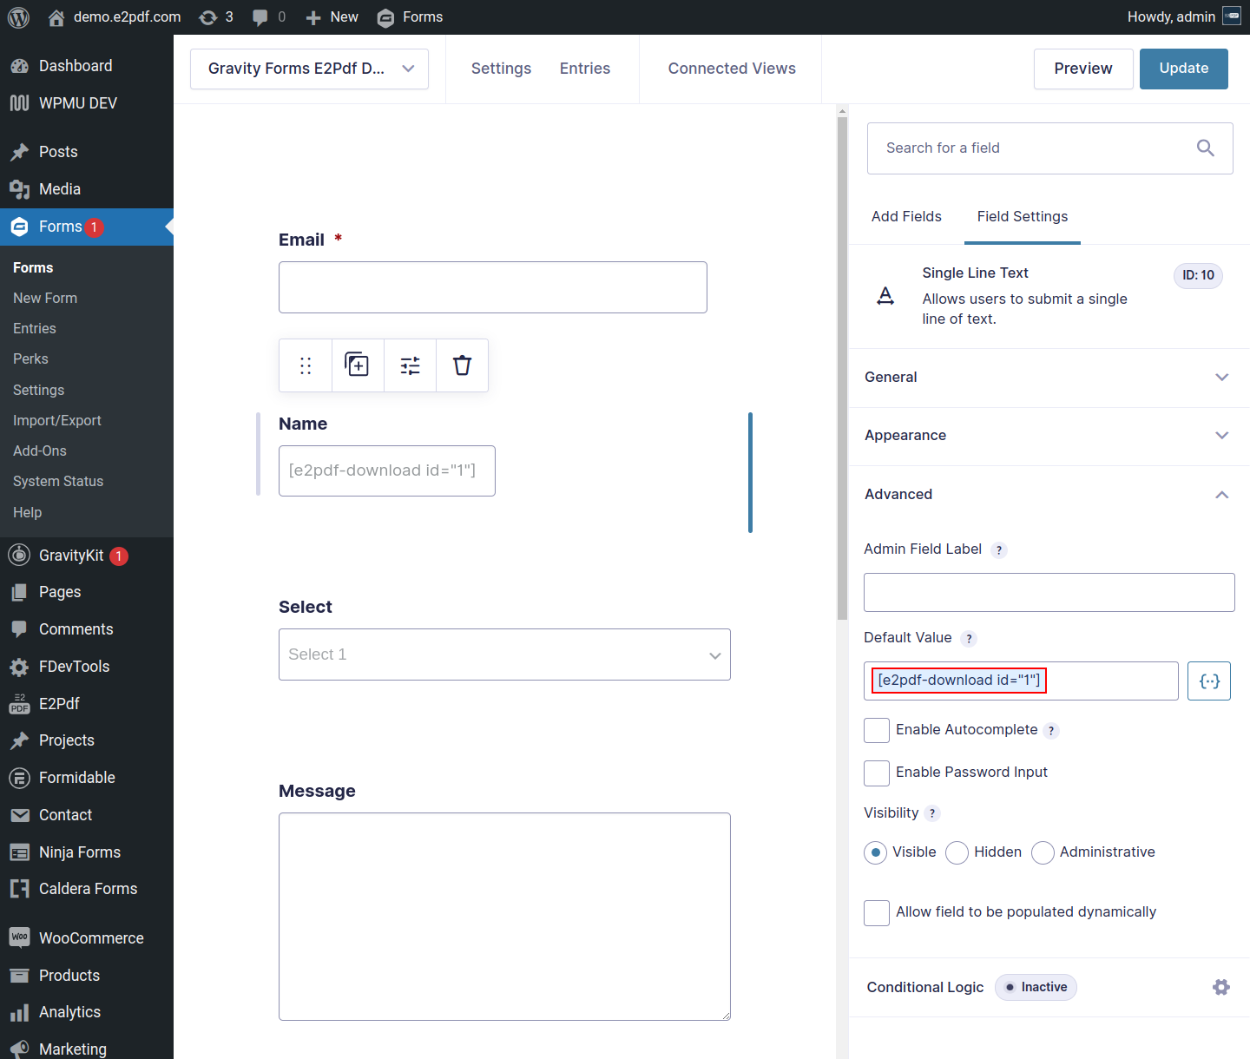Click Conditional Logic gear icon
Image resolution: width=1250 pixels, height=1059 pixels.
click(1220, 987)
